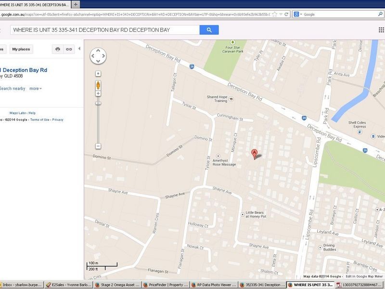385x289 pixels.
Task: Click the red location marker A
Action: pos(255,154)
